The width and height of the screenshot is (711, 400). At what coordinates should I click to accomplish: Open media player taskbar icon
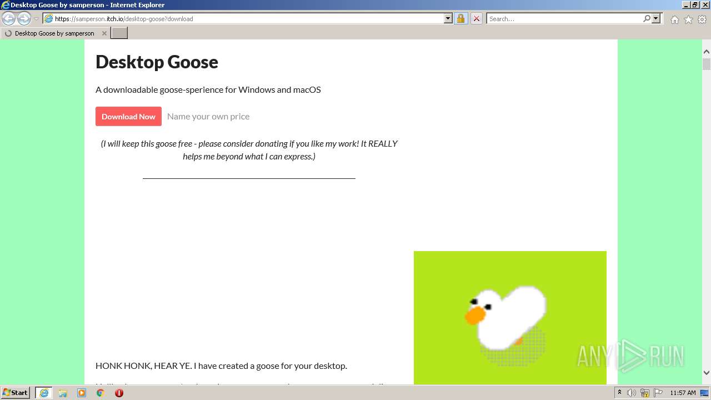click(82, 393)
